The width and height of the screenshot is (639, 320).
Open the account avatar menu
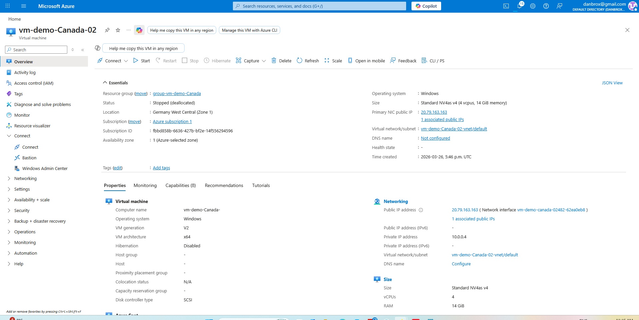[x=632, y=6]
